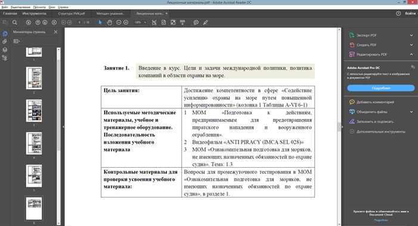Zoom out with minus button

(x=119, y=23)
